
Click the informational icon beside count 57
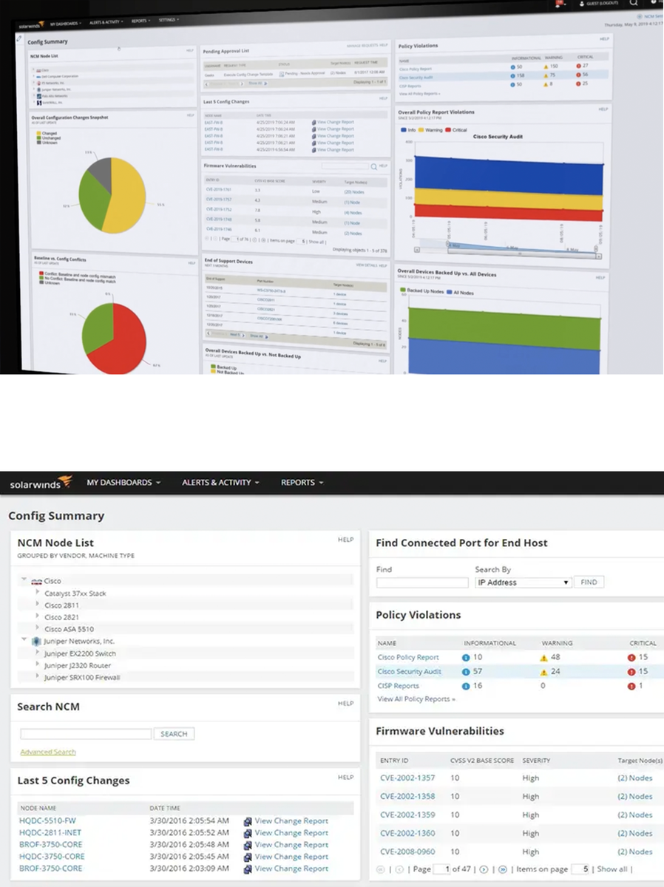[x=466, y=672]
